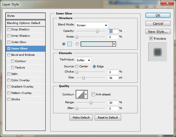The height and width of the screenshot is (137, 176).
Task: Expand the gradient picker dropdown arrow
Action: point(114,44)
